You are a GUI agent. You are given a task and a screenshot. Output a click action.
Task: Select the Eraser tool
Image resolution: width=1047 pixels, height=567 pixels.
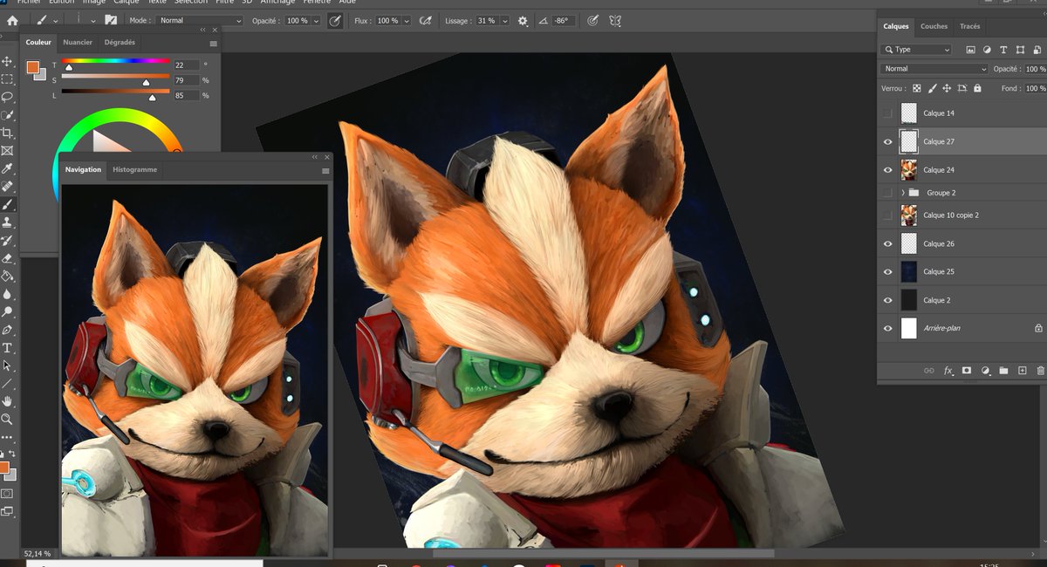7,258
